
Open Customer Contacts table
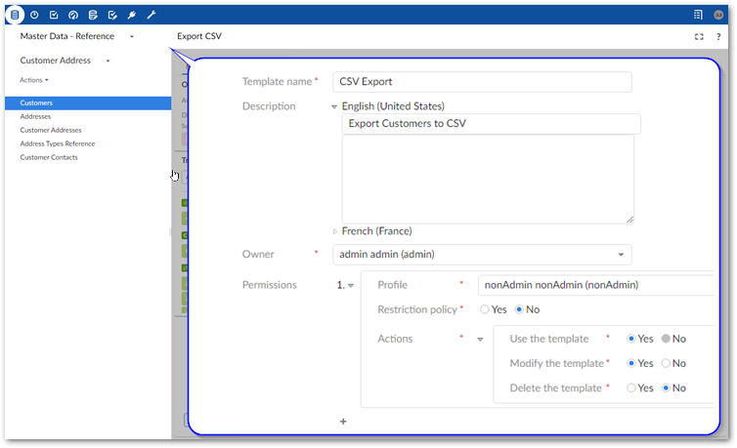(49, 157)
